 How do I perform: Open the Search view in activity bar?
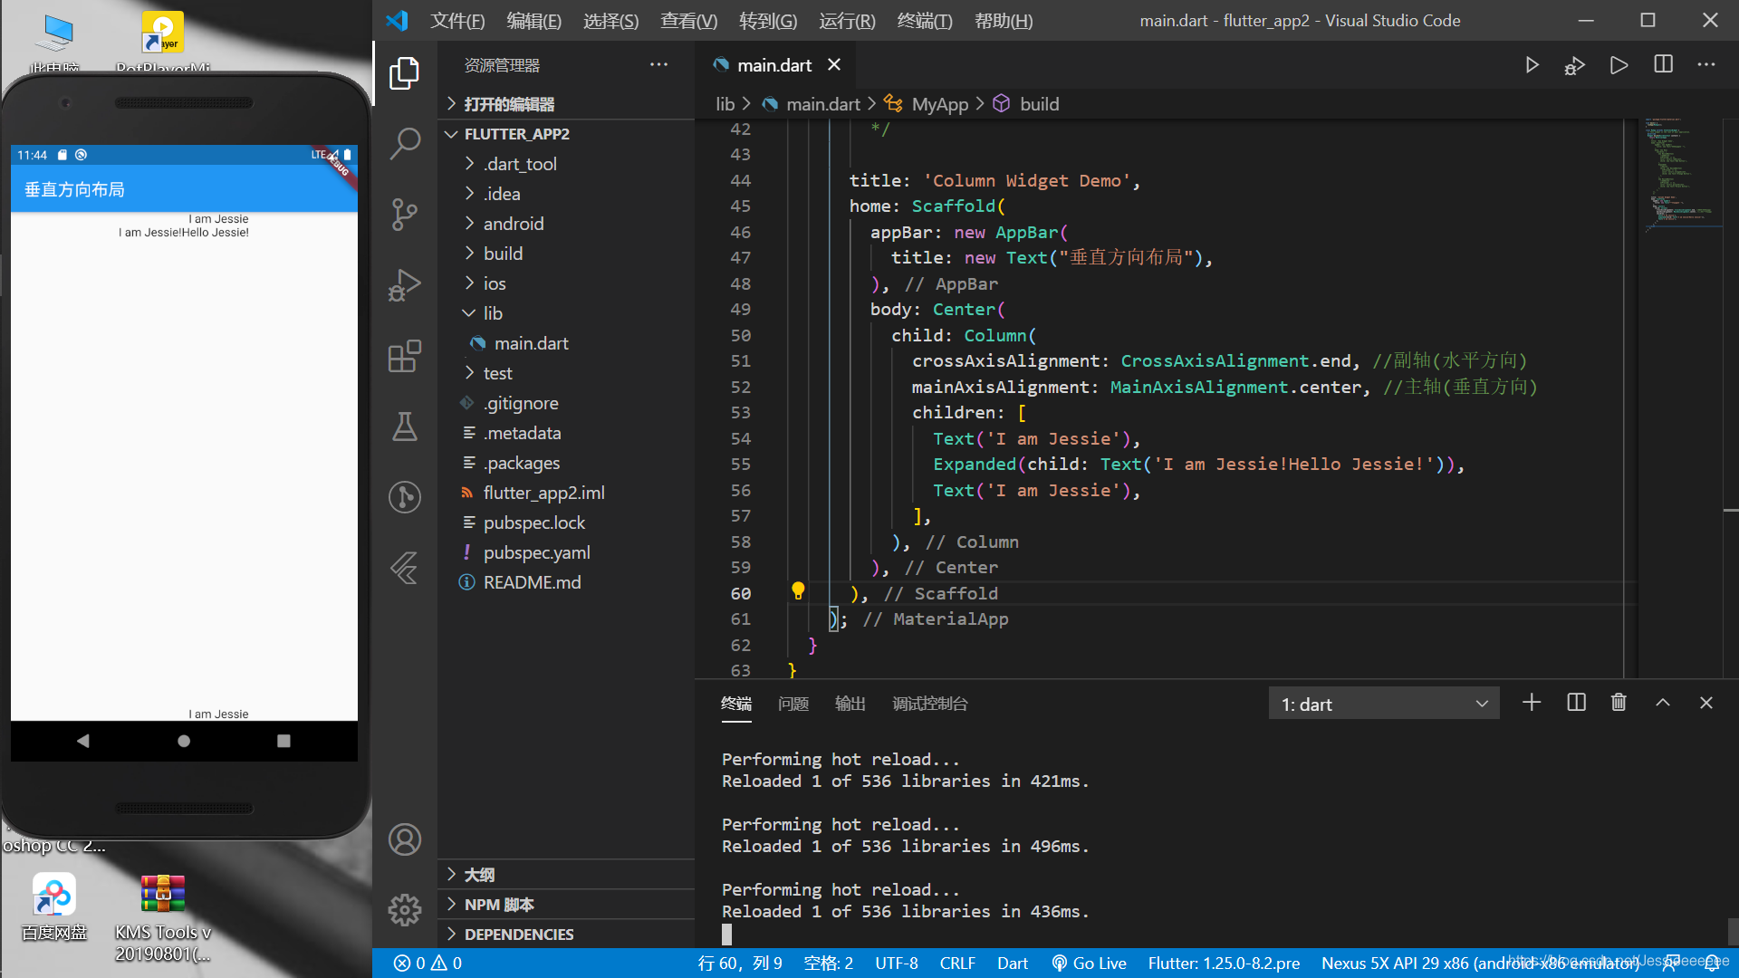(x=404, y=143)
